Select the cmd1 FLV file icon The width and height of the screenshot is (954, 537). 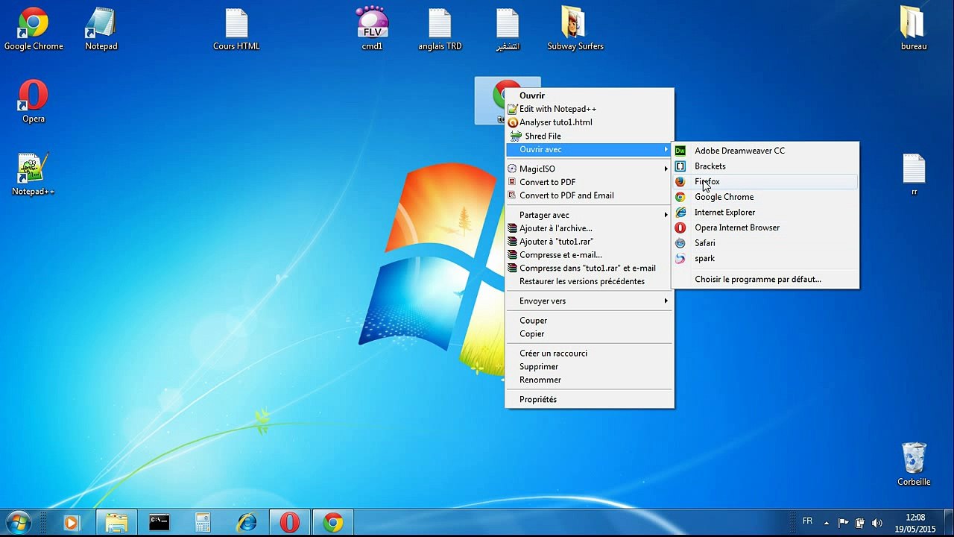point(372,30)
